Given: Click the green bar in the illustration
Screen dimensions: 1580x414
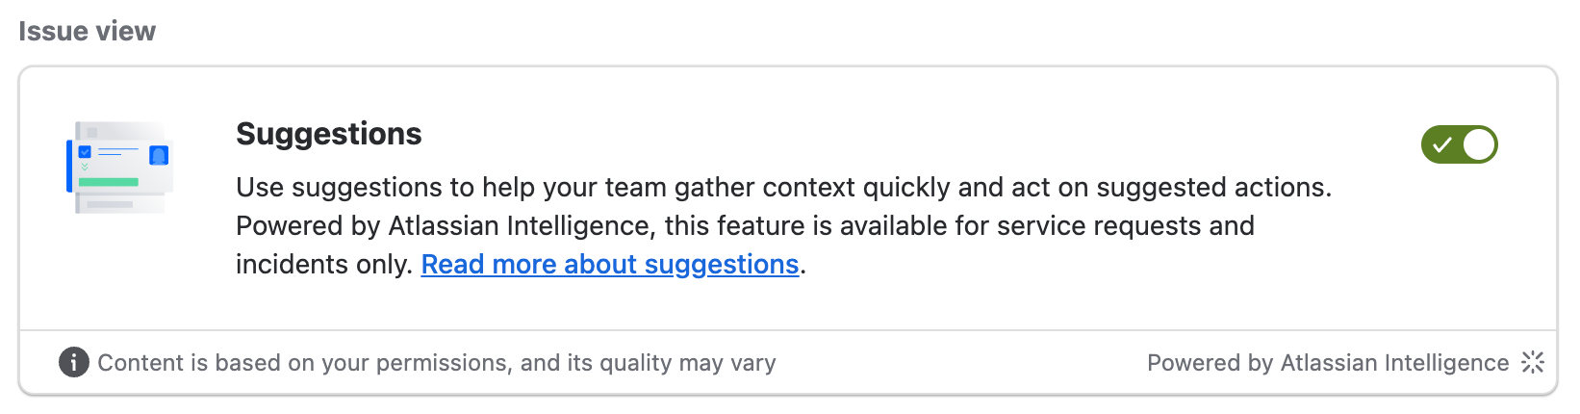Looking at the screenshot, I should (x=109, y=182).
